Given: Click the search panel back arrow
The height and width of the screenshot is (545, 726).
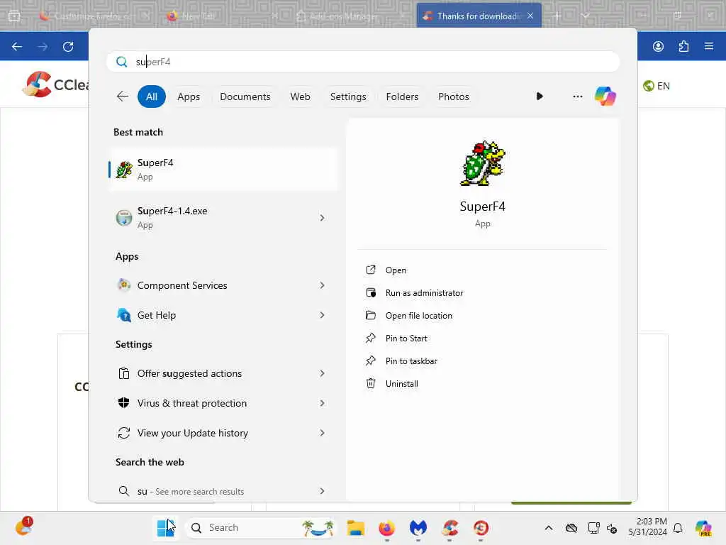Looking at the screenshot, I should 122,97.
